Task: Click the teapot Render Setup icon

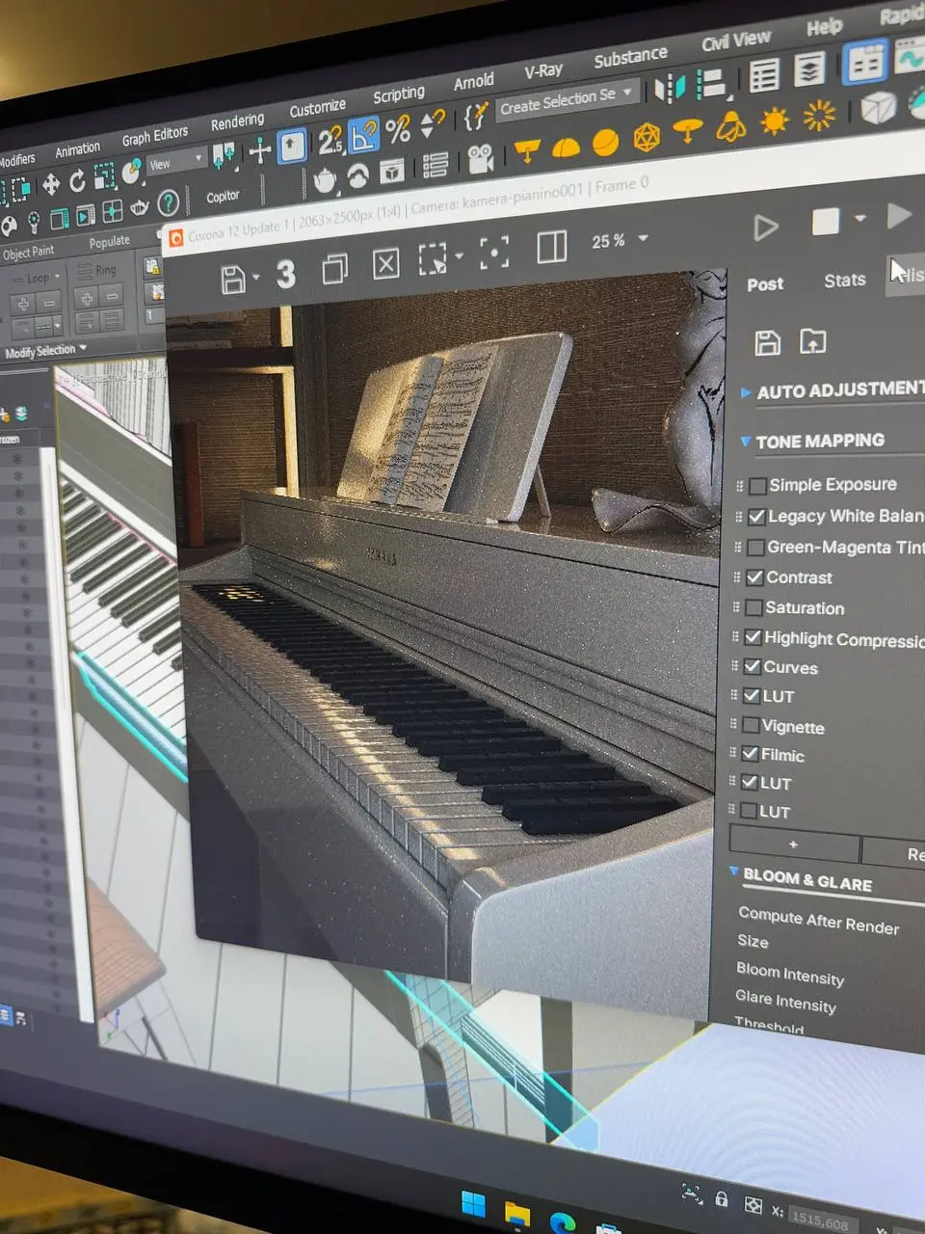Action: coord(326,179)
